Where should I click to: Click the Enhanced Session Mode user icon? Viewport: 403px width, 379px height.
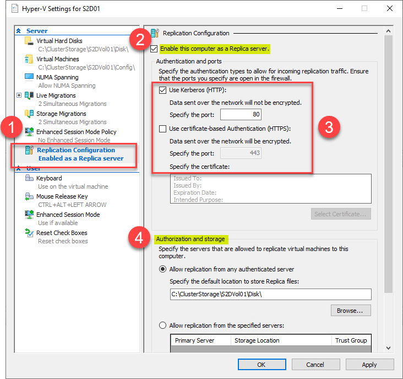pyautogui.click(x=29, y=214)
